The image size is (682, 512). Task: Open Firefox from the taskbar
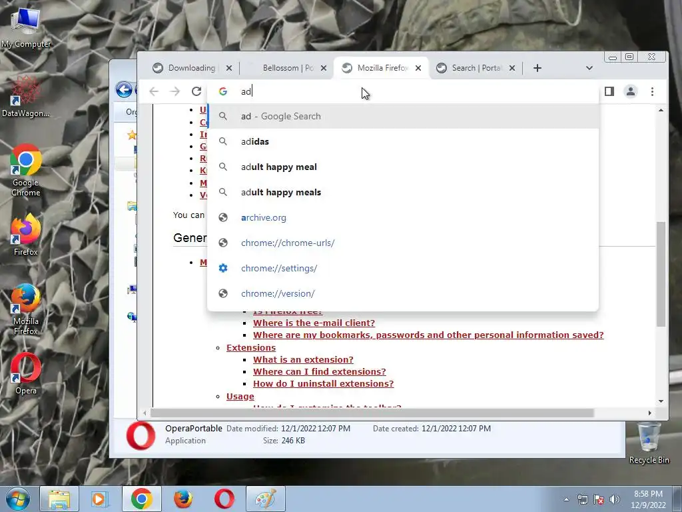182,499
